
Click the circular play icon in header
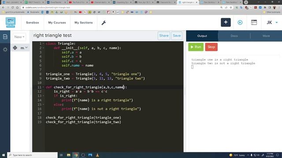click(x=240, y=22)
